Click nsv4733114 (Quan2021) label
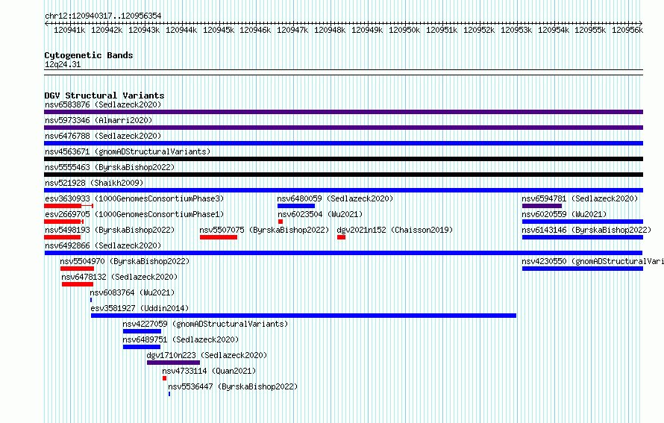The height and width of the screenshot is (423, 664). 209,371
